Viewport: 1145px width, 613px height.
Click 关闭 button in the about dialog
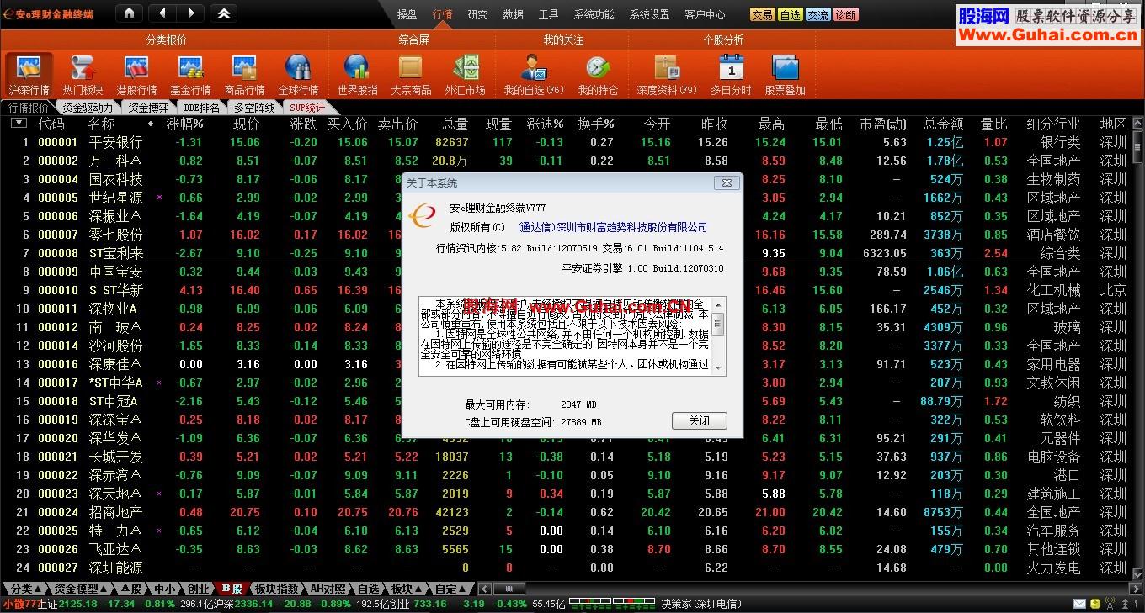click(x=699, y=420)
